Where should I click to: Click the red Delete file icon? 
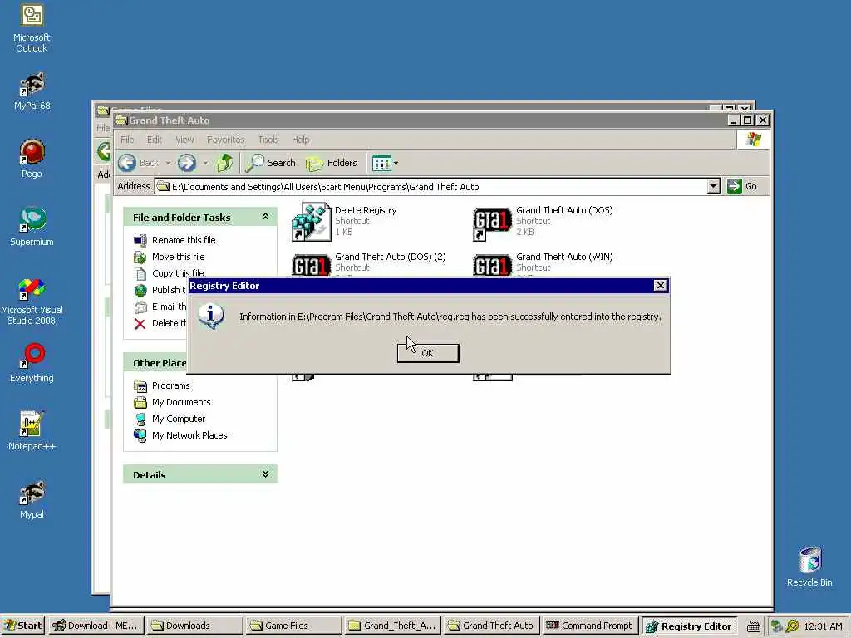coord(140,324)
